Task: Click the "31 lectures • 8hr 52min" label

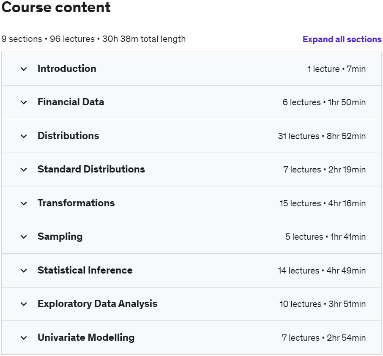Action: pyautogui.click(x=322, y=136)
